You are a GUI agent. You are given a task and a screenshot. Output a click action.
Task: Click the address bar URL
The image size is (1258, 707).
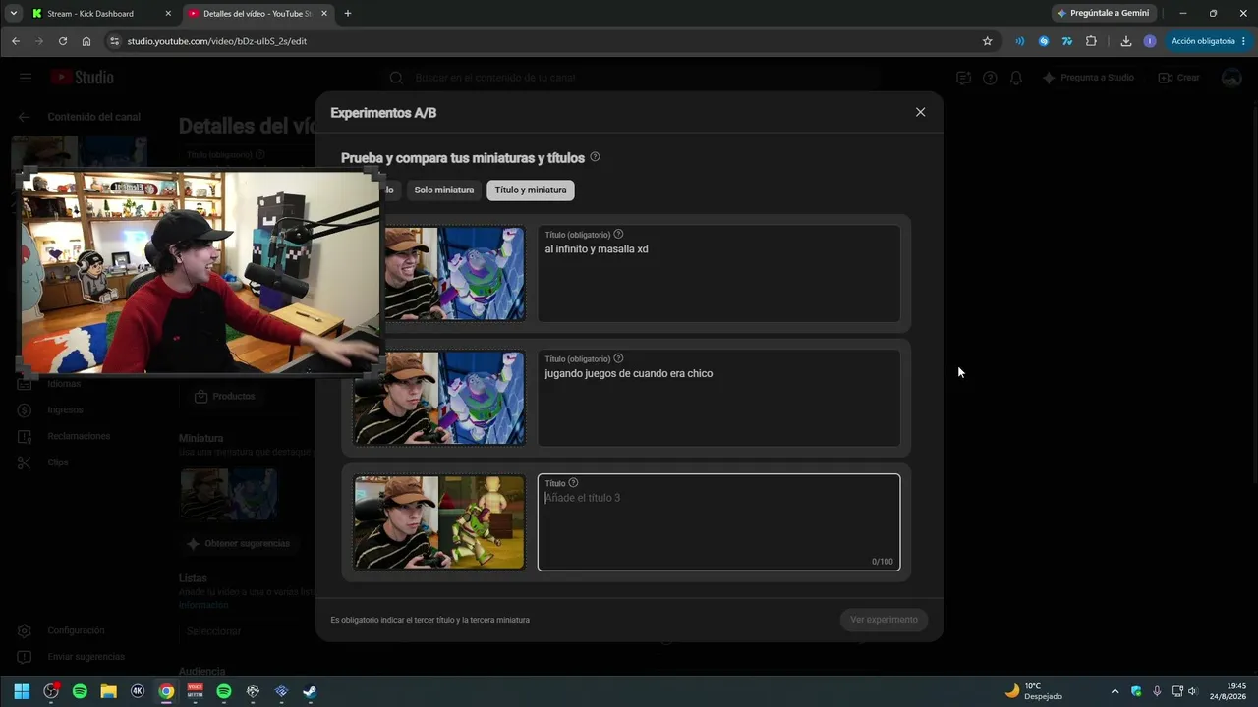(217, 41)
